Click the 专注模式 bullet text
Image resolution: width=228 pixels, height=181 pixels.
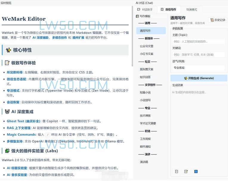13,90
